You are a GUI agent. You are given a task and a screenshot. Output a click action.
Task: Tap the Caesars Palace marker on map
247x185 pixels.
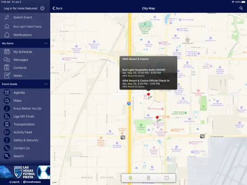tap(149, 42)
